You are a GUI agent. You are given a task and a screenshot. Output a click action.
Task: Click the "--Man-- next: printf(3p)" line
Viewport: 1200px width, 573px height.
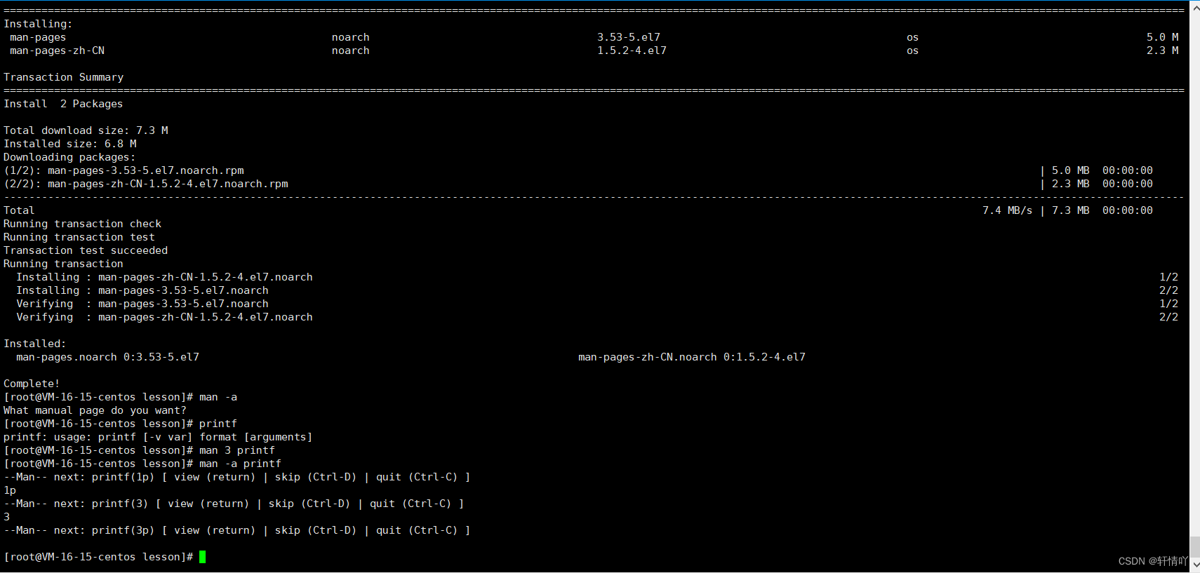pos(237,530)
